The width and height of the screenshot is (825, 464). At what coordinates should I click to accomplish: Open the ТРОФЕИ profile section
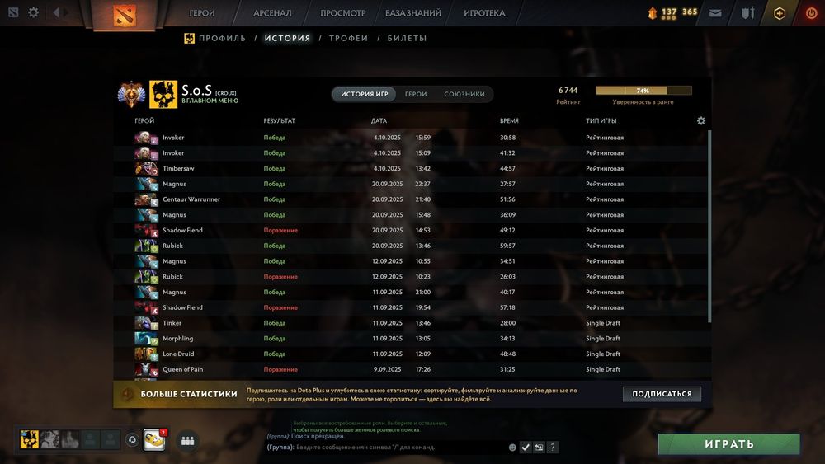(x=348, y=39)
